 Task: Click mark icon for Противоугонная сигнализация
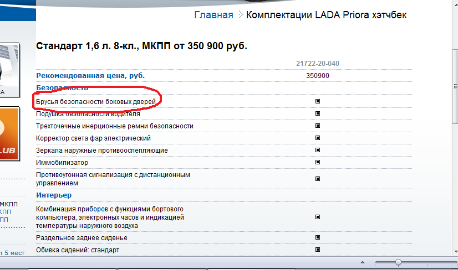(x=318, y=179)
